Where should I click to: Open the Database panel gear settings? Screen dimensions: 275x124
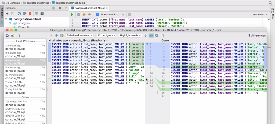click(60, 8)
